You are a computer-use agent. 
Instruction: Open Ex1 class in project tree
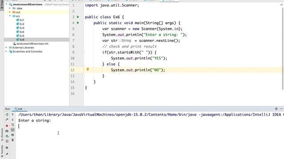click(20, 20)
